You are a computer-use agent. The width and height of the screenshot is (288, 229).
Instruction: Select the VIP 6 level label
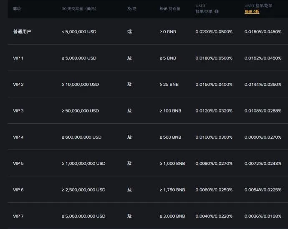(18, 190)
